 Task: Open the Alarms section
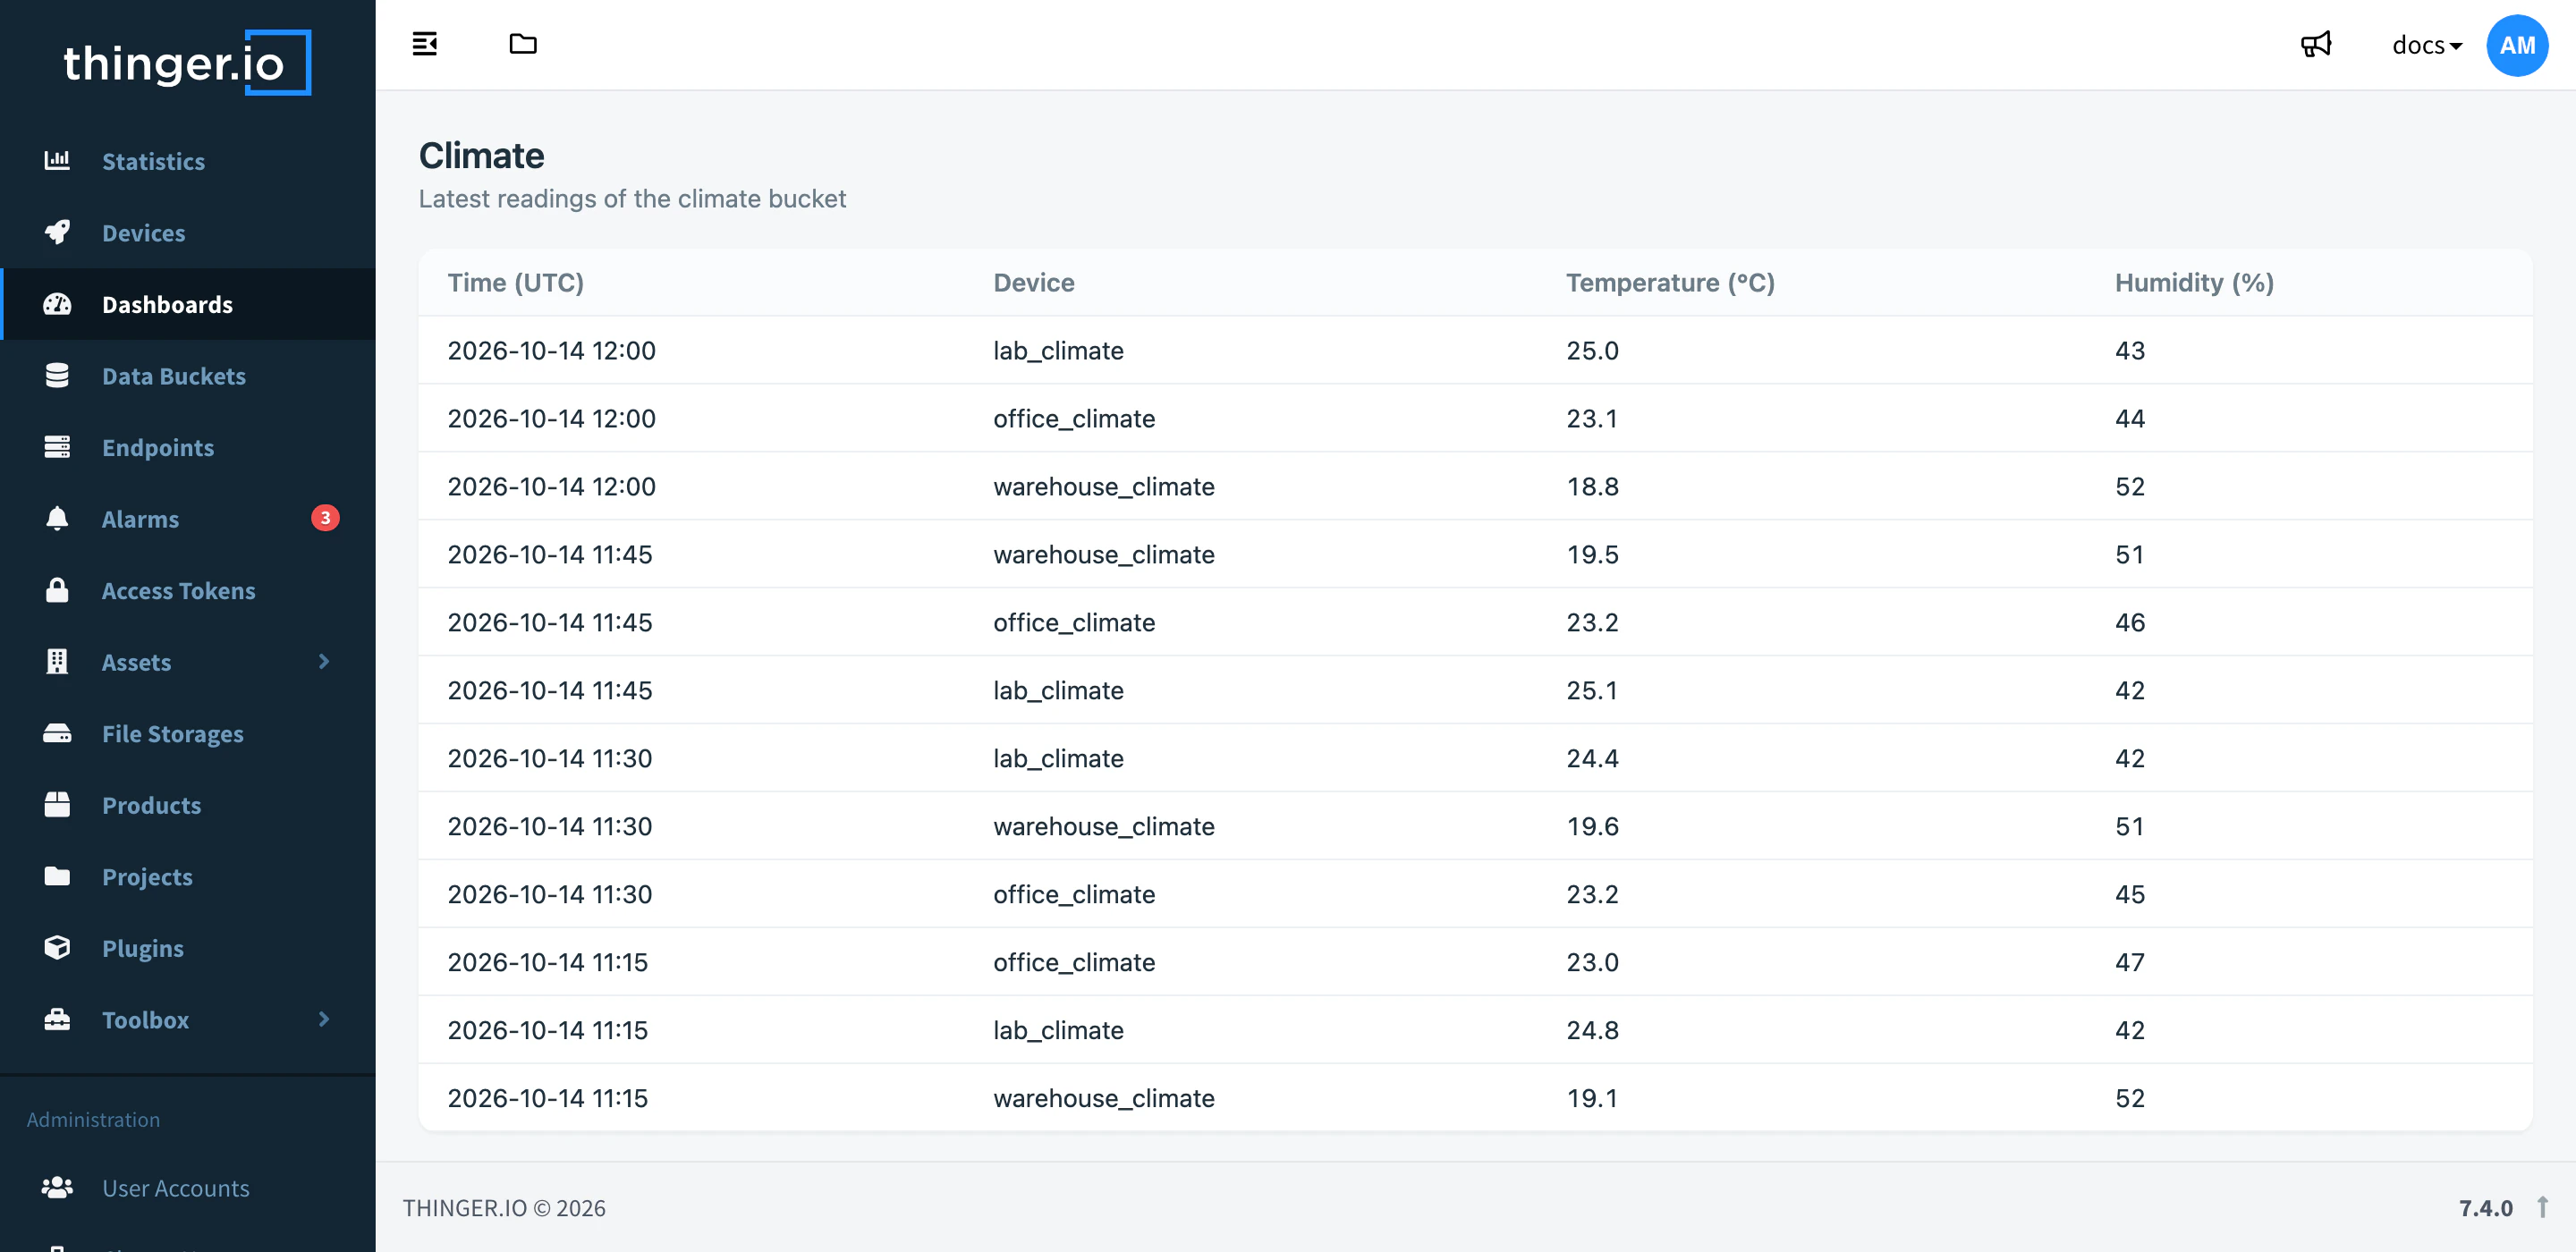pyautogui.click(x=188, y=519)
